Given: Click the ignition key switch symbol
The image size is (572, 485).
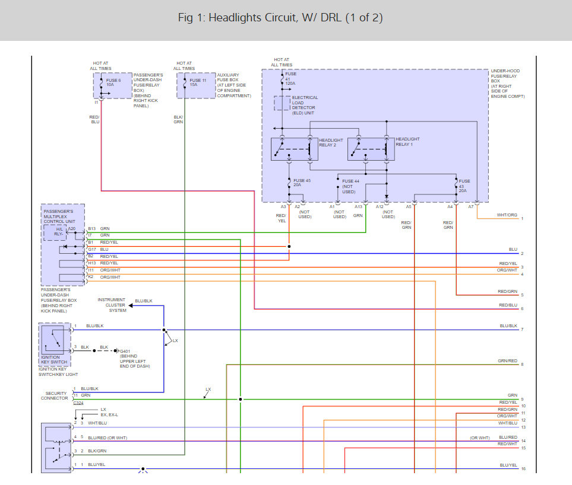Looking at the screenshot, I should (52, 340).
